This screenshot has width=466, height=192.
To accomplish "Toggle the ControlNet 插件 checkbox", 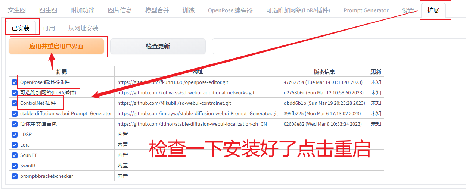I will click(x=15, y=103).
